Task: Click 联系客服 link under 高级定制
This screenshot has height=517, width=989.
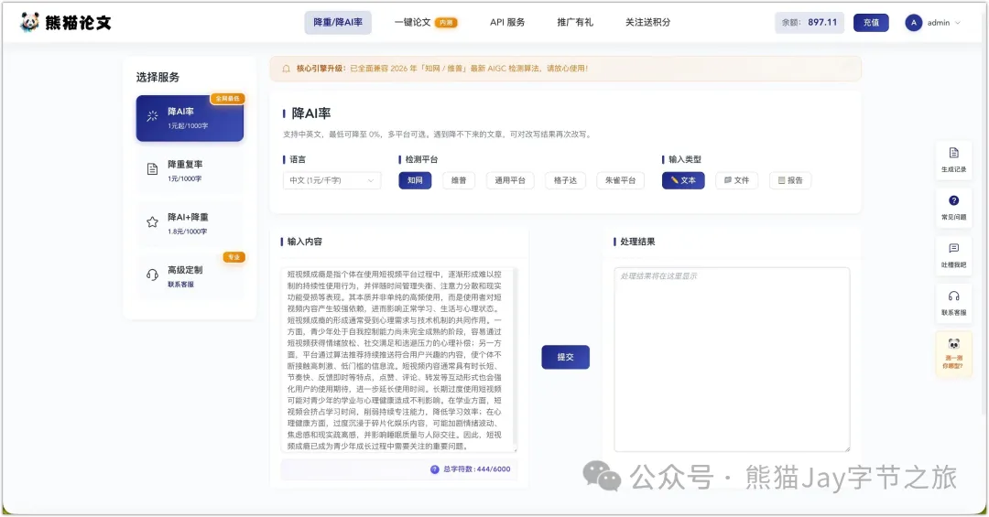Action: click(x=180, y=285)
